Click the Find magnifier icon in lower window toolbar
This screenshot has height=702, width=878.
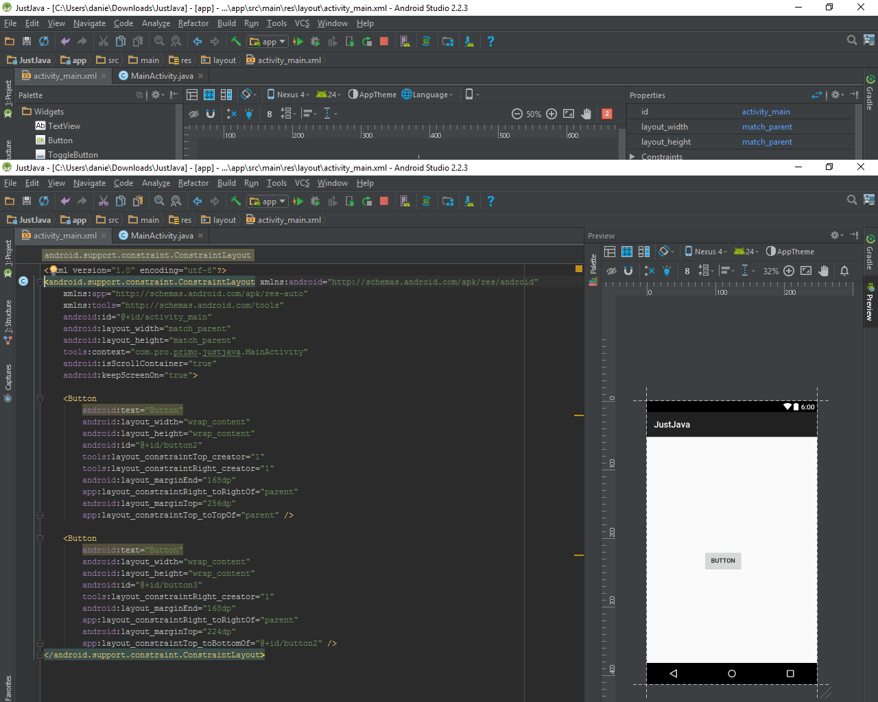(159, 201)
